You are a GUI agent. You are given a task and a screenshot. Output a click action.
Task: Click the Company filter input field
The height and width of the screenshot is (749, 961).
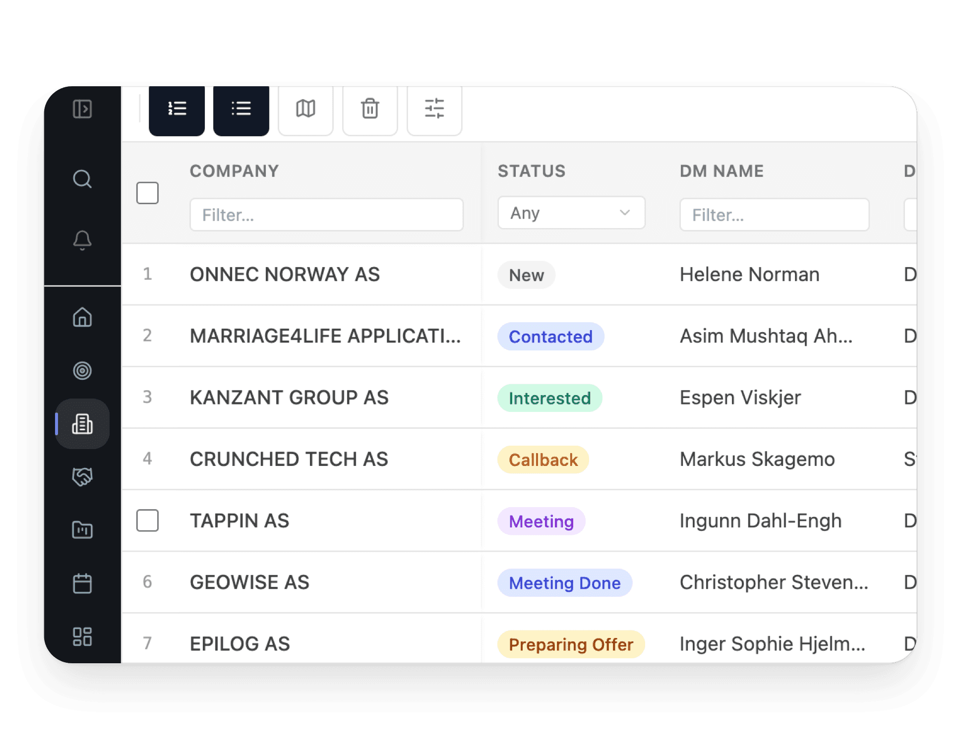(326, 215)
